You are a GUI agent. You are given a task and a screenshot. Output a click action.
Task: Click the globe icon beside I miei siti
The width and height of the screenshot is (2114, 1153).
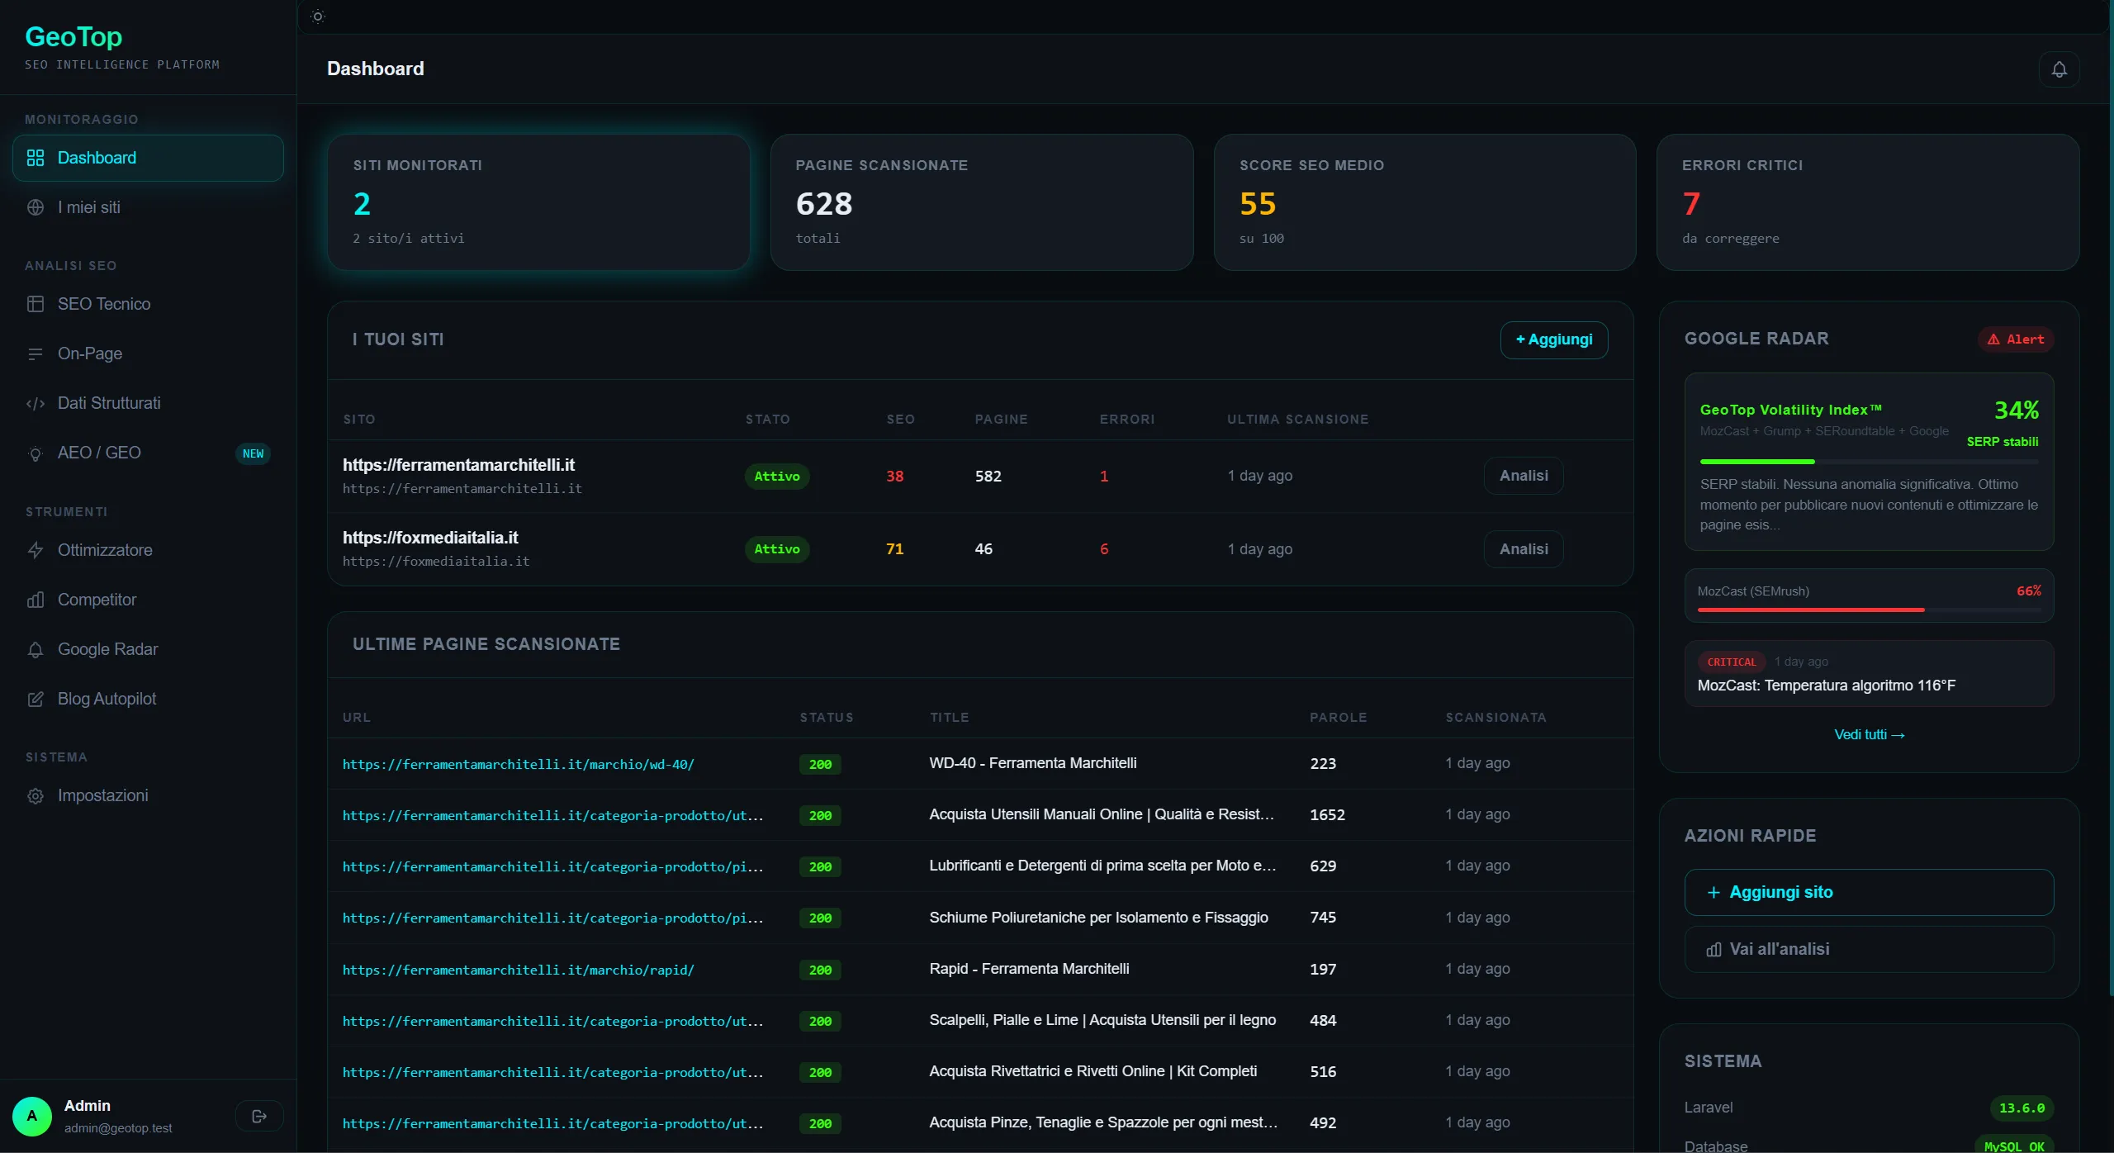[36, 207]
